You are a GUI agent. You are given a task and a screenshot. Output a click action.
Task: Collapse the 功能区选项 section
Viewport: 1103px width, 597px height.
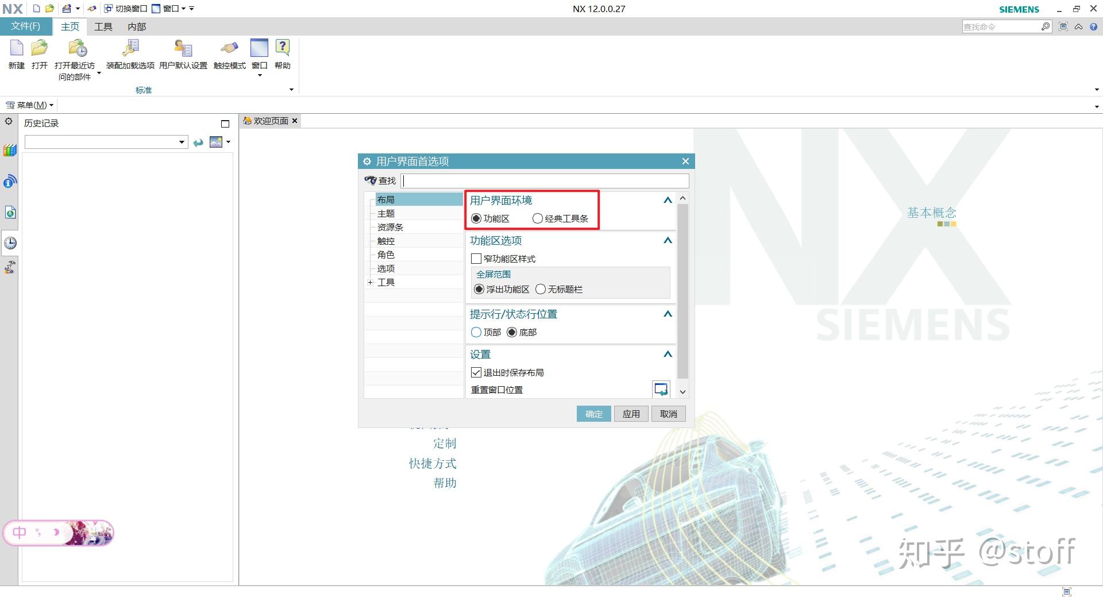[667, 241]
